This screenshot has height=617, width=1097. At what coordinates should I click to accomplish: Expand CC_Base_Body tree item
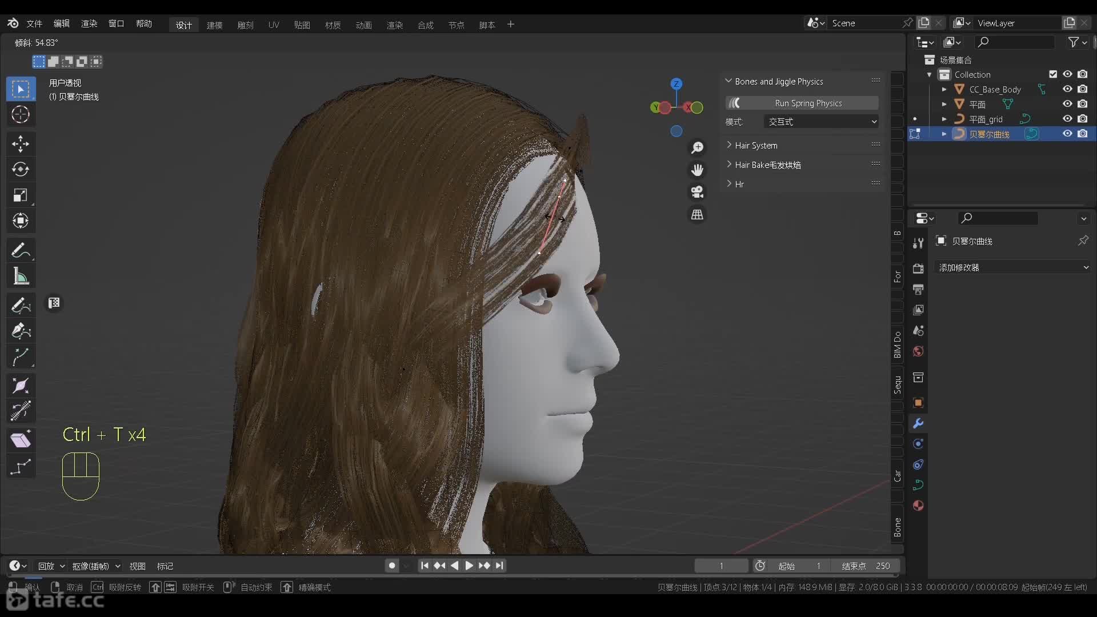[x=944, y=89]
